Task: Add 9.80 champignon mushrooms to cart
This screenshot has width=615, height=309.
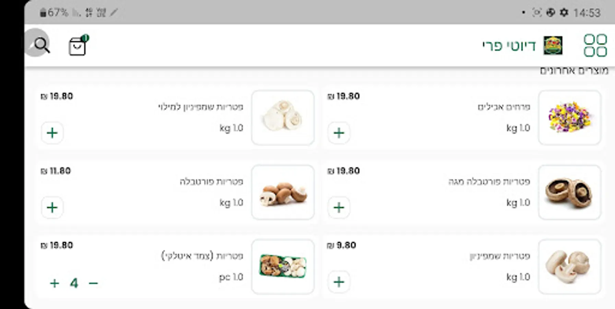Action: [339, 282]
